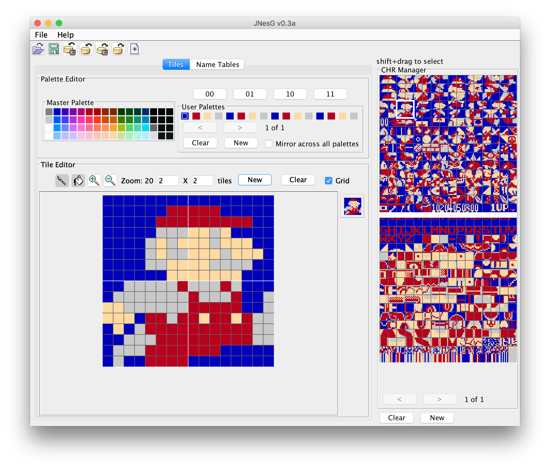
Task: Click the tile width input field
Action: point(168,181)
